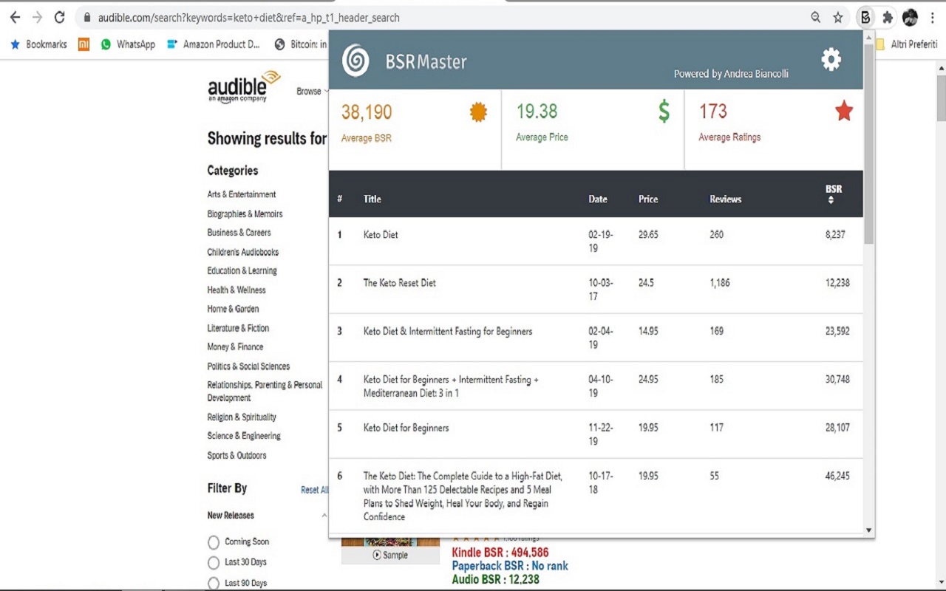Open Children's Audiobooks category

(x=243, y=252)
